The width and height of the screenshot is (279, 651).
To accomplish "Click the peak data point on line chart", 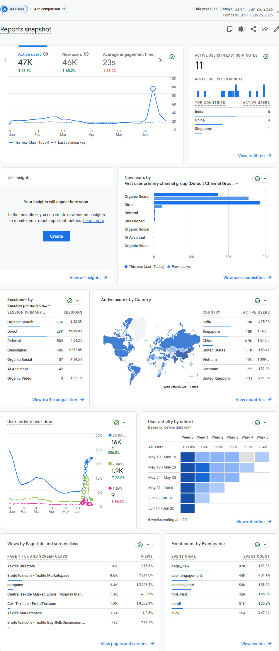I will (153, 89).
